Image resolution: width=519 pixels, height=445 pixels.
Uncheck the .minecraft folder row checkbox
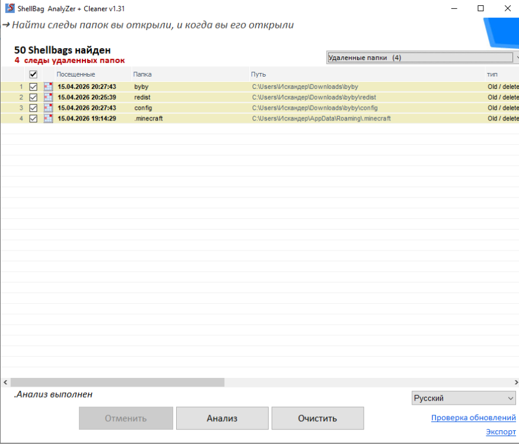[33, 119]
